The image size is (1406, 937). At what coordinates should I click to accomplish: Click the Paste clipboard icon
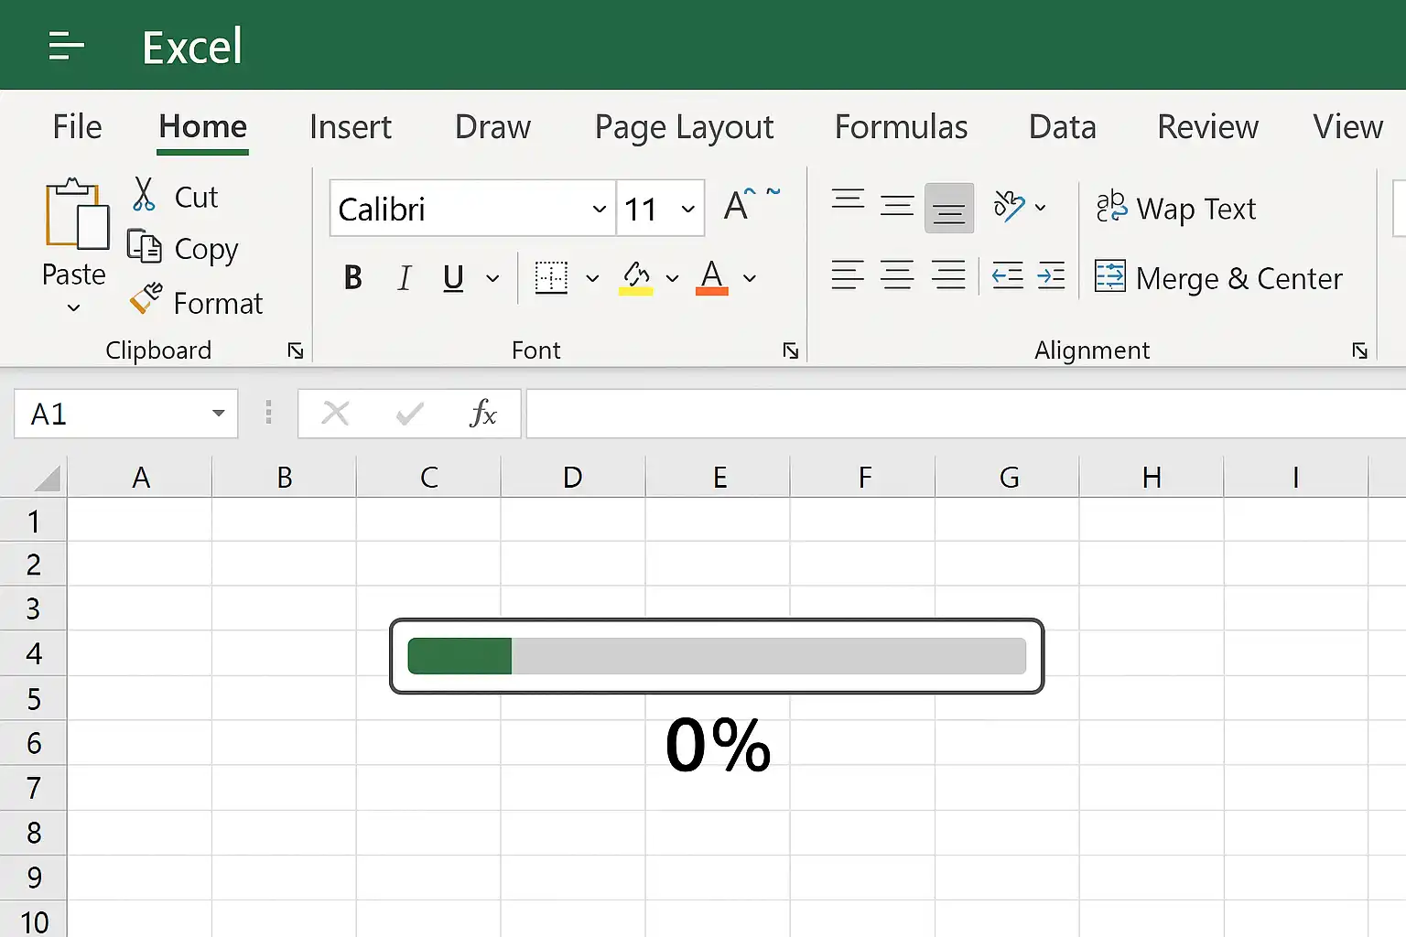(76, 215)
